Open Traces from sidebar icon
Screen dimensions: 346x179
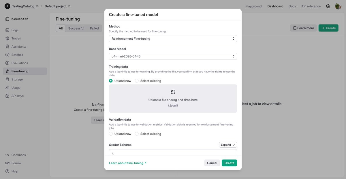point(7,39)
